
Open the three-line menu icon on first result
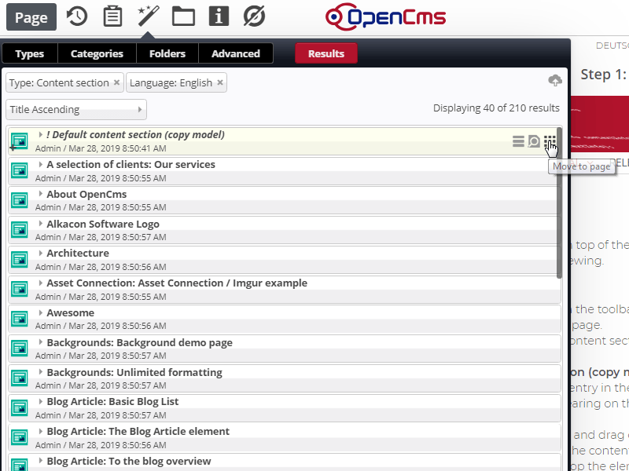(x=518, y=141)
